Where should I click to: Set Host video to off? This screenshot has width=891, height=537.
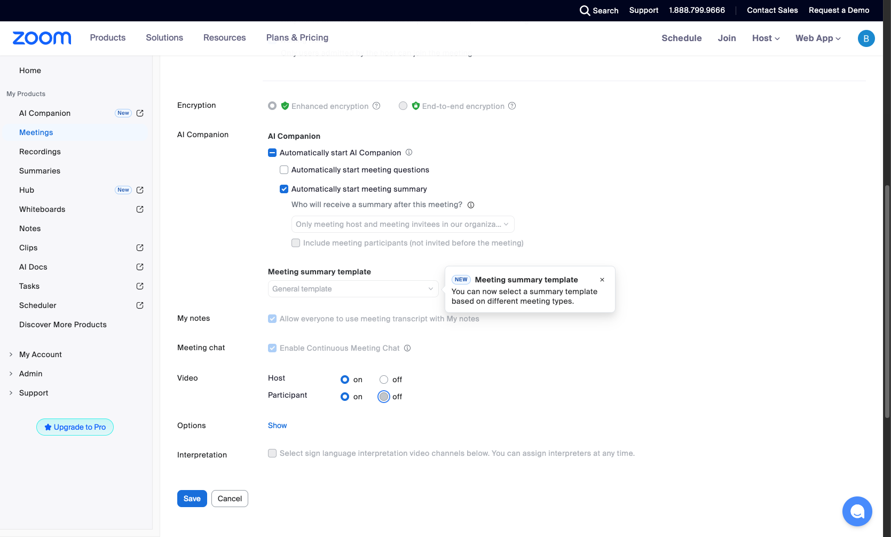pyautogui.click(x=384, y=380)
